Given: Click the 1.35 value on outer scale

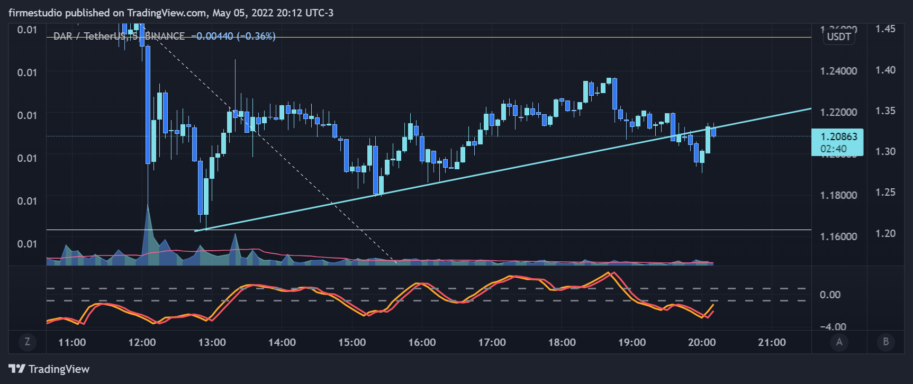Looking at the screenshot, I should click(885, 111).
